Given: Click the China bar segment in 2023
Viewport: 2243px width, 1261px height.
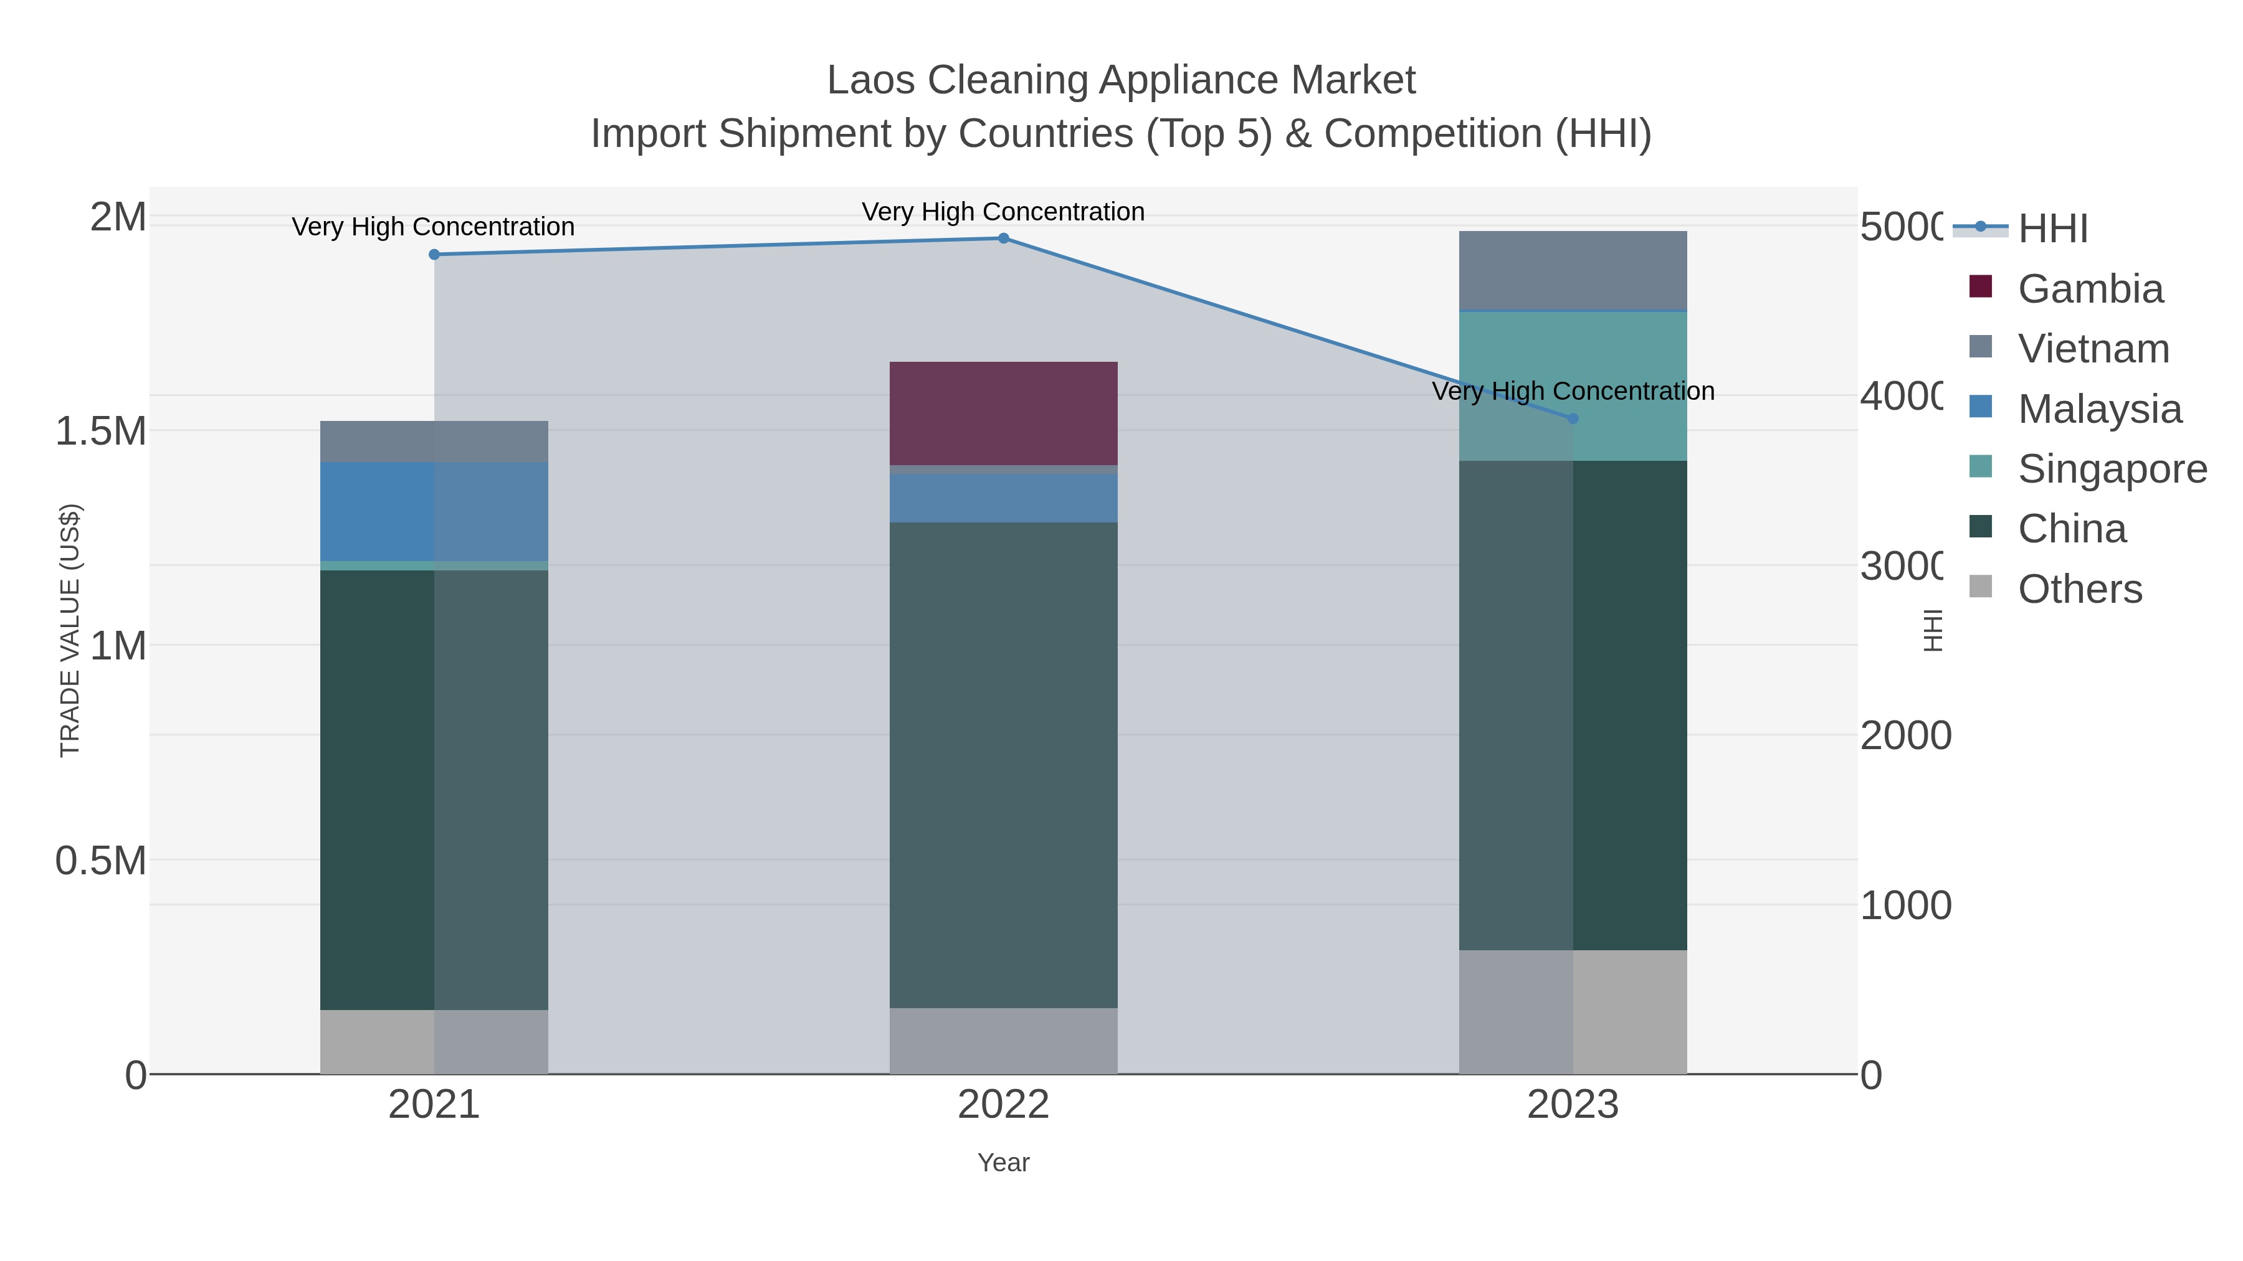Looking at the screenshot, I should pos(1573,705).
